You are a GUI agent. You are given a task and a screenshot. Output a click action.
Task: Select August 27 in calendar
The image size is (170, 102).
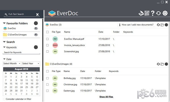(37, 87)
